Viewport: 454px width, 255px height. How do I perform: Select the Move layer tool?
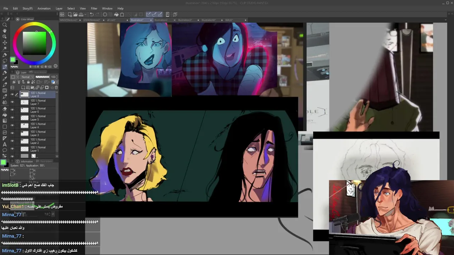tap(5, 42)
